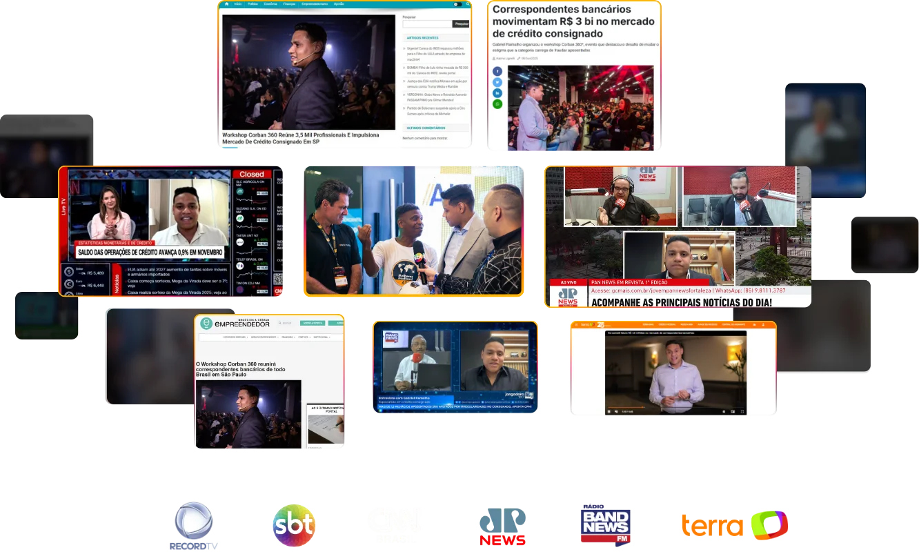919x552 pixels.
Task: Click the CNN credit operations interview thumbnail
Action: [172, 232]
